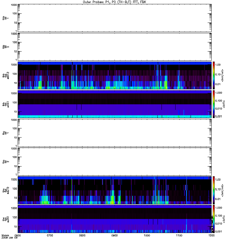Click the 0.10 tick on the thb edc12 colorbar
The width and height of the screenshot is (229, 244).
(218, 74)
